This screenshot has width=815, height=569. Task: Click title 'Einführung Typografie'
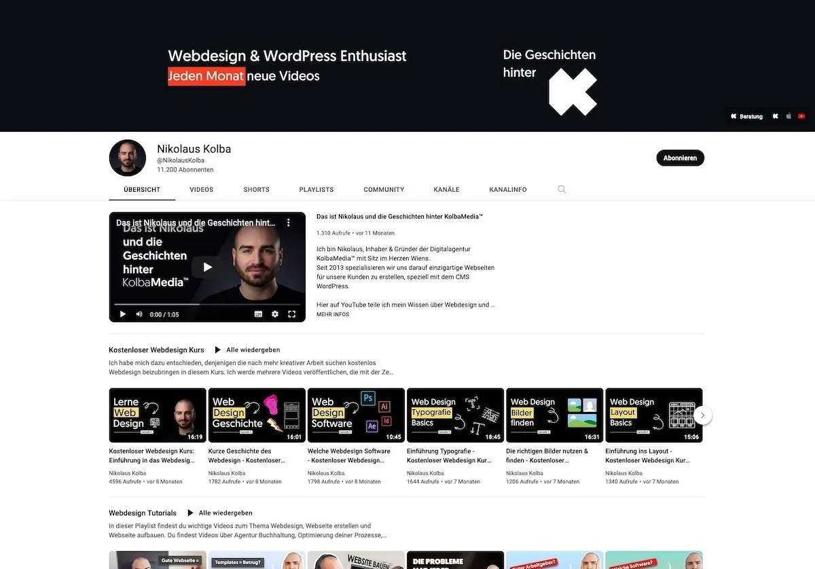(x=449, y=455)
